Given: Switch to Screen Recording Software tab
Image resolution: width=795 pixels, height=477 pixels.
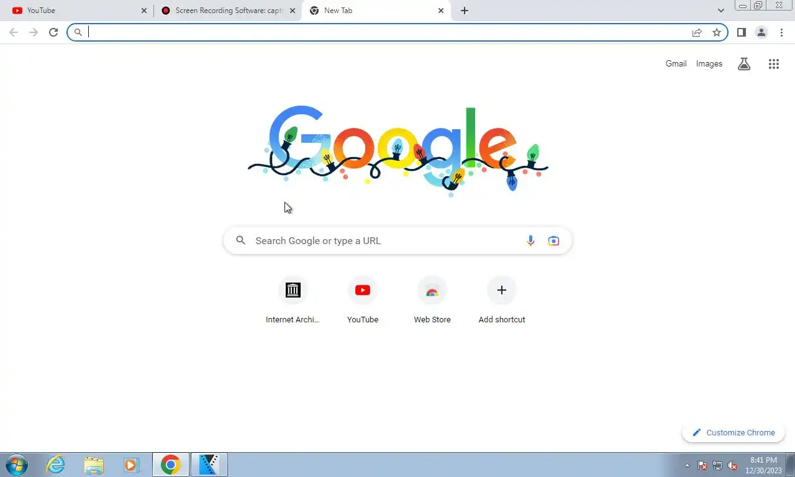Looking at the screenshot, I should (228, 11).
